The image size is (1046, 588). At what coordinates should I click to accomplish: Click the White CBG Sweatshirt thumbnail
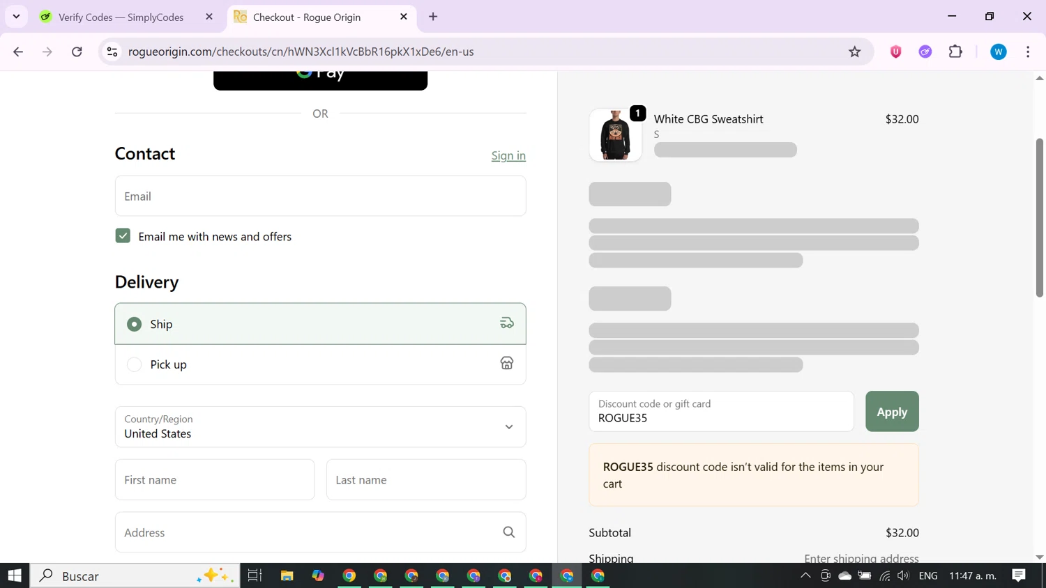pyautogui.click(x=616, y=134)
